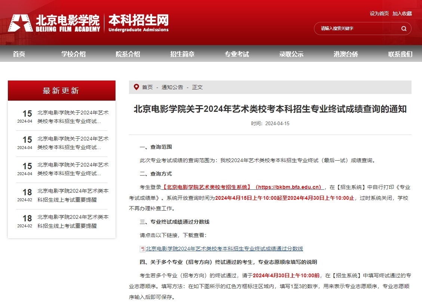
Task: Click the 加入收藏 link
Action: tap(402, 13)
